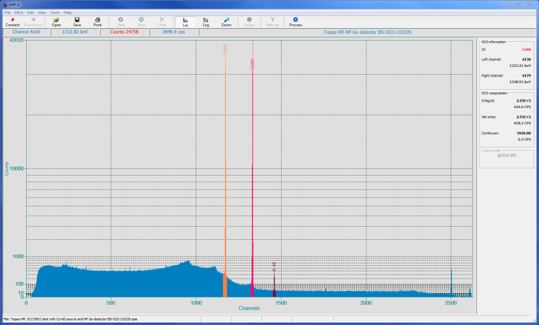
Task: Select the orange Co60 peak marker label
Action: point(225,50)
